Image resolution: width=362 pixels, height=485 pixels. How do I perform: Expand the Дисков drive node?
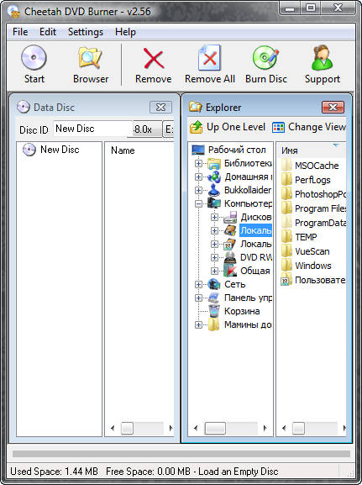tap(214, 217)
